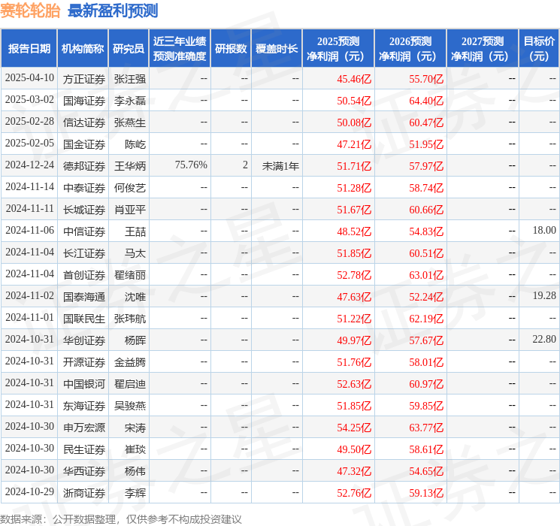This screenshot has width=560, height=526.
Task: Select 德邦证券 institution cell
Action: [x=84, y=166]
